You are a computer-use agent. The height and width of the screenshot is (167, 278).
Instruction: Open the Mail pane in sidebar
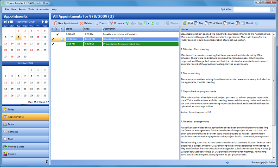pos(25,139)
